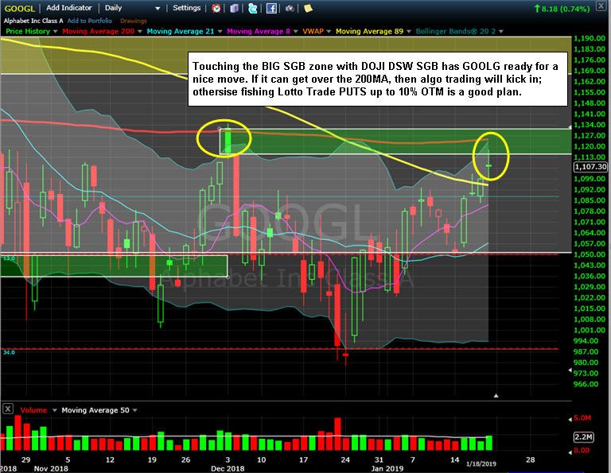Click the Add to Portfolio link

coord(90,21)
